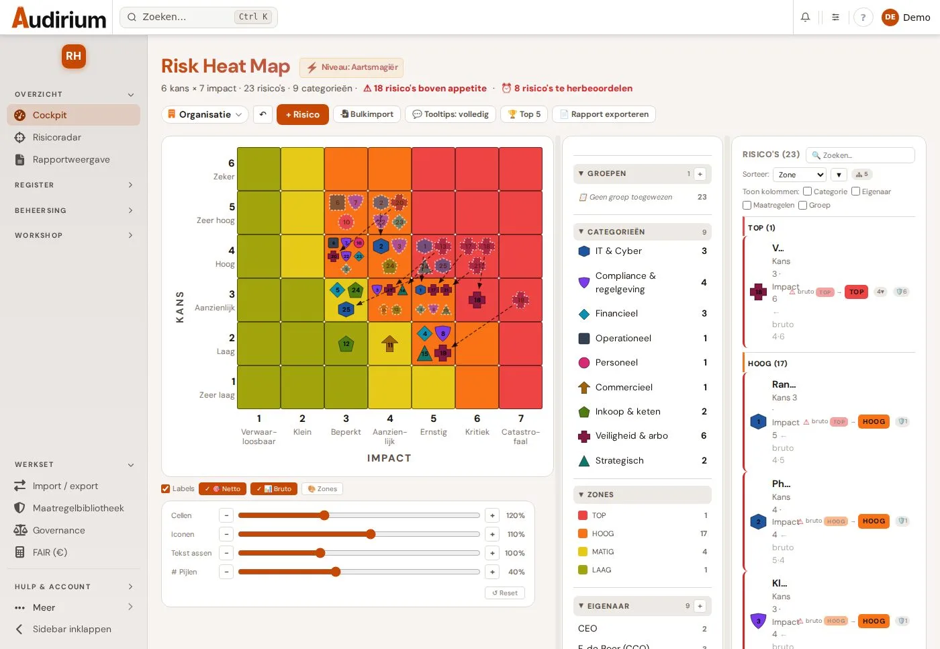Screen dimensions: 940x649
Task: Click the Top 5 button
Action: tap(524, 114)
